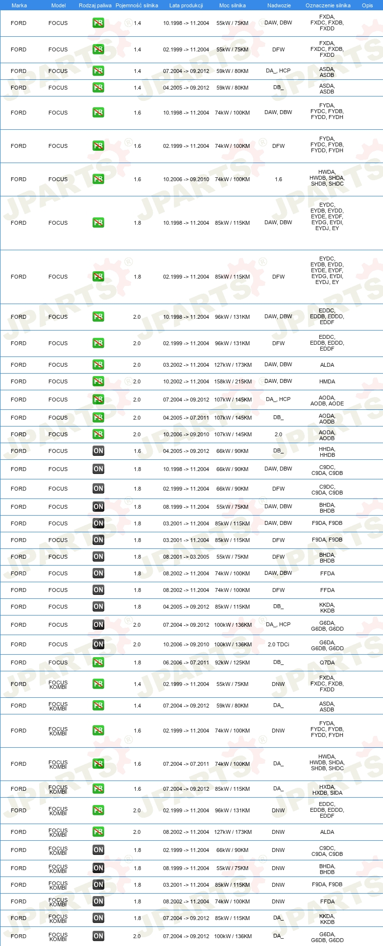Select the 1.8 capacity cell in the Q7DA row
The height and width of the screenshot is (946, 383).
coord(137,662)
